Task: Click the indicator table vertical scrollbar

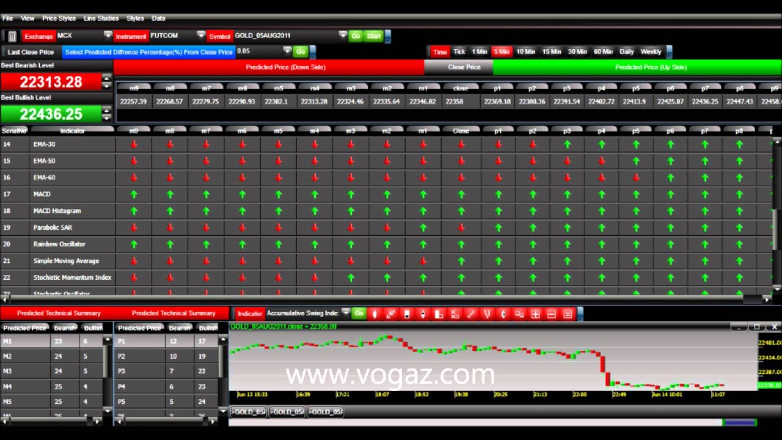Action: pos(777,214)
